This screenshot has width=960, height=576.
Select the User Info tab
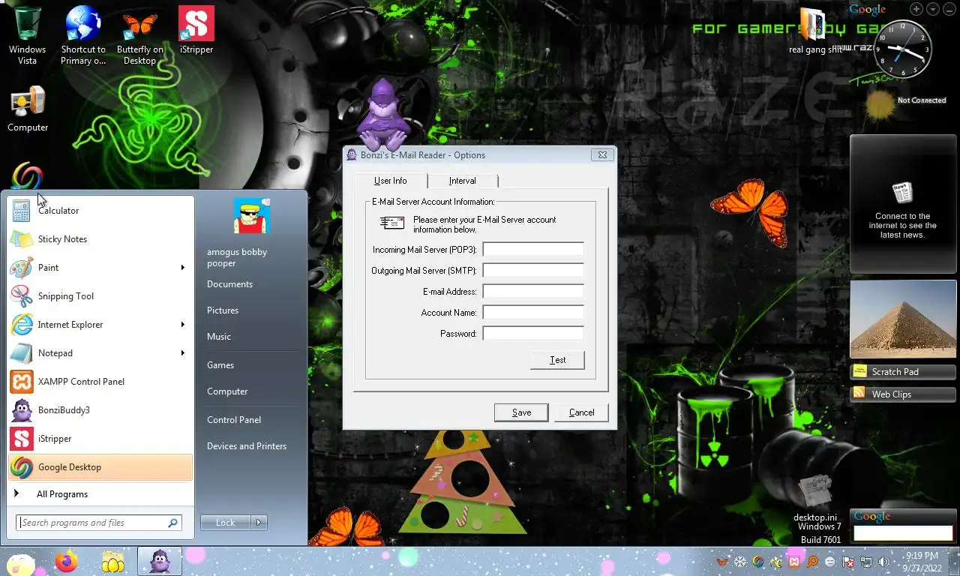coord(391,181)
